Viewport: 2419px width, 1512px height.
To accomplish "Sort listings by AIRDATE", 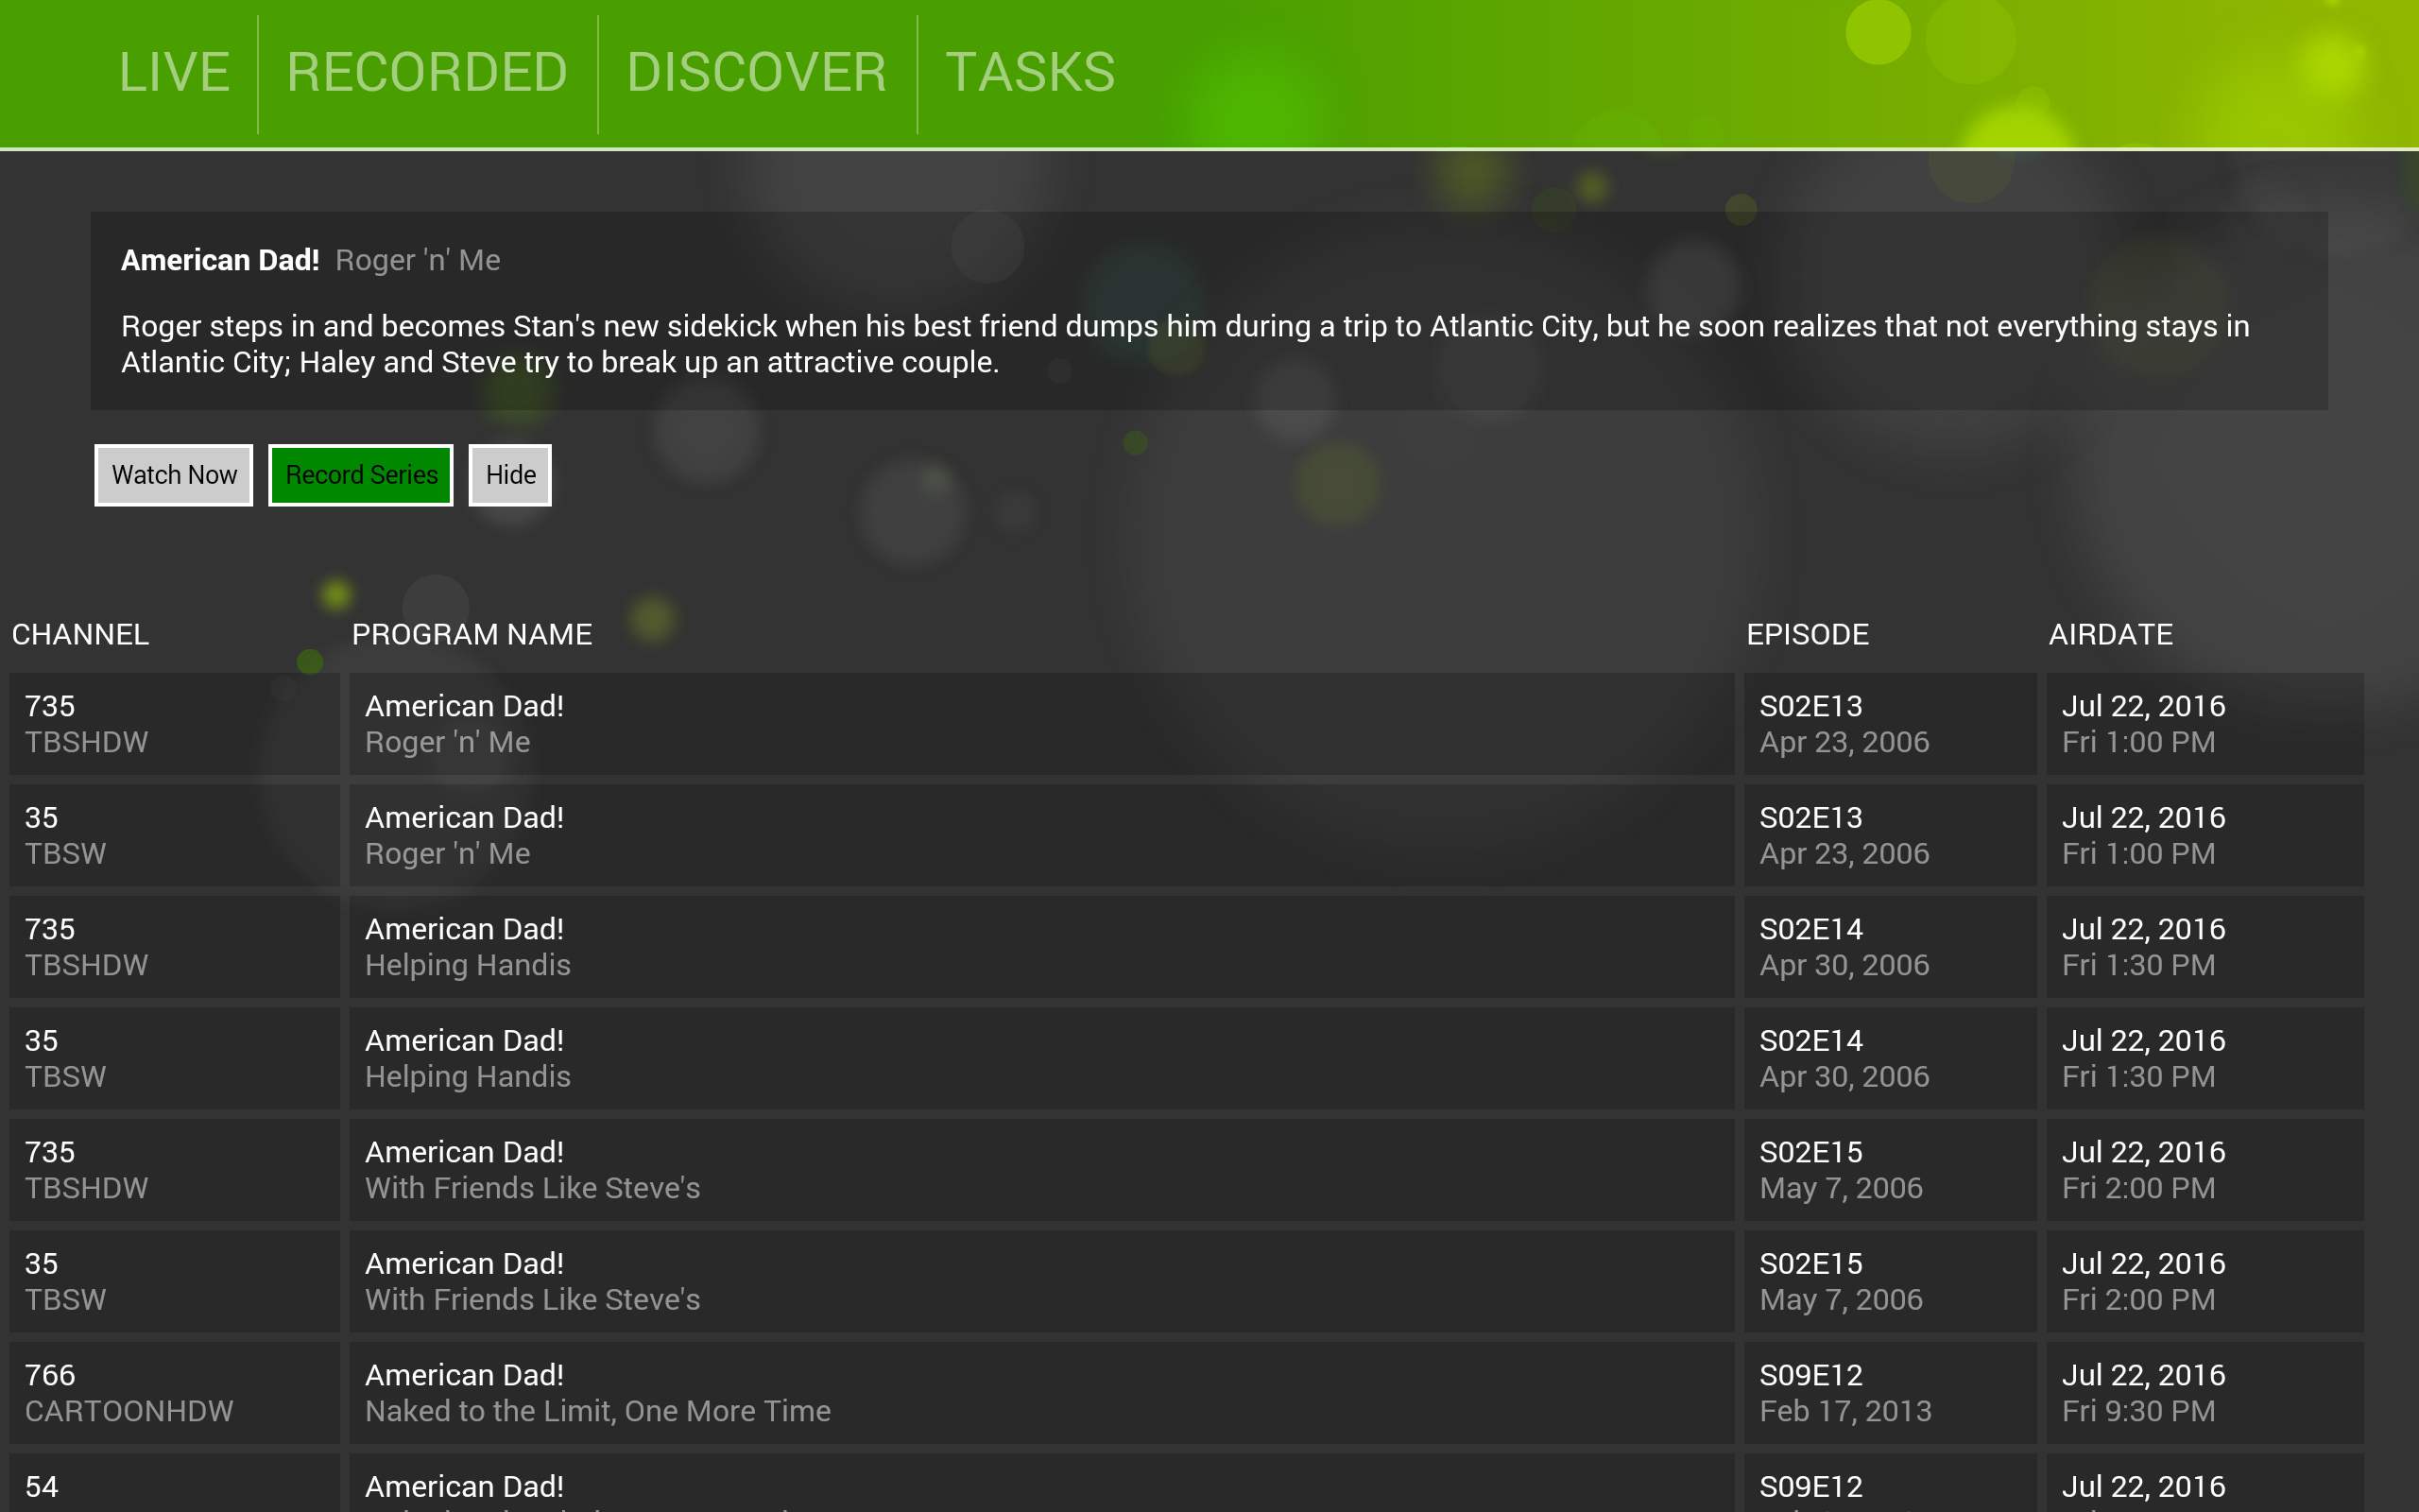I will [2109, 633].
